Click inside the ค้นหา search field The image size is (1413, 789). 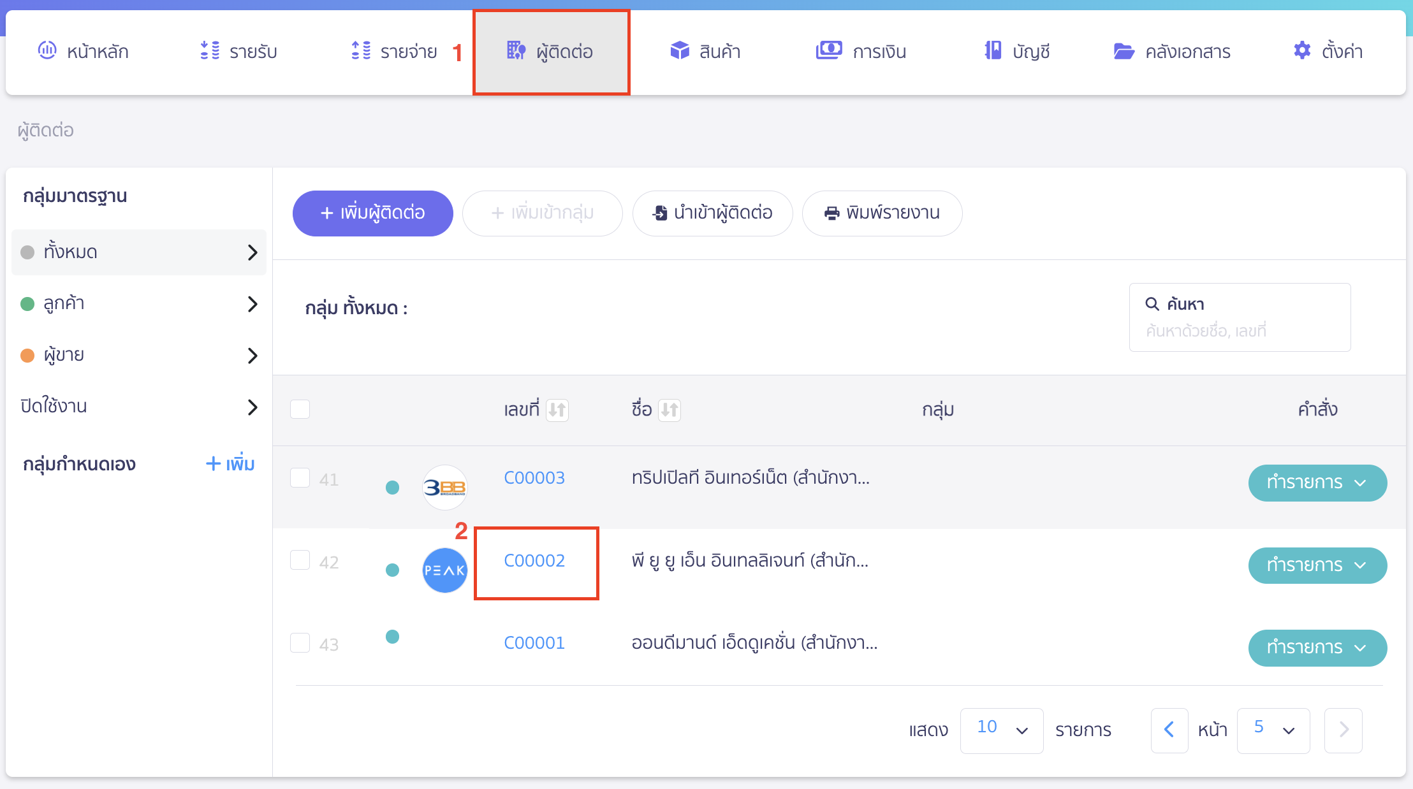[x=1240, y=331]
